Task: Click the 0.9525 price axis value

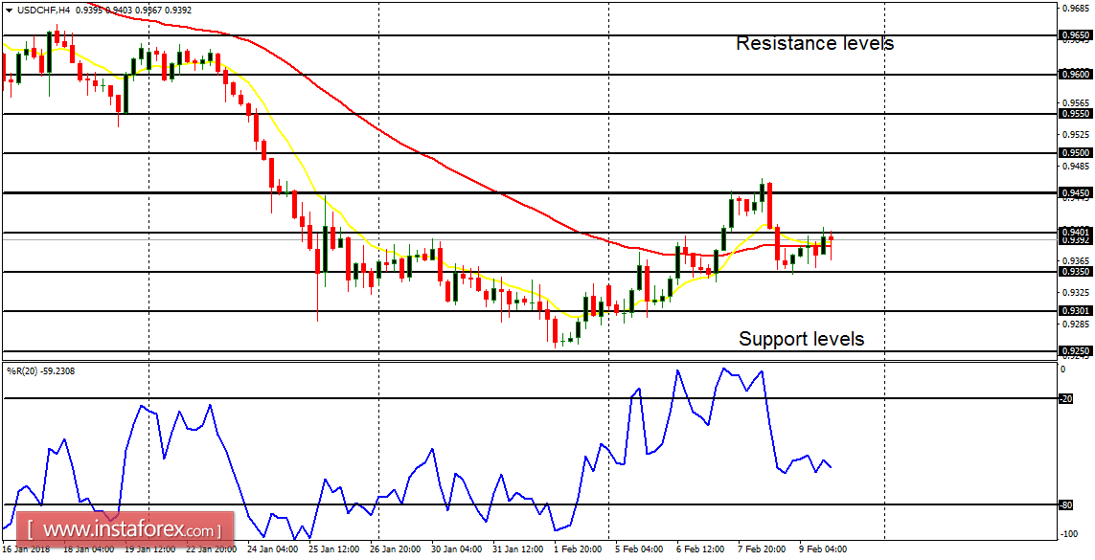Action: point(1075,134)
